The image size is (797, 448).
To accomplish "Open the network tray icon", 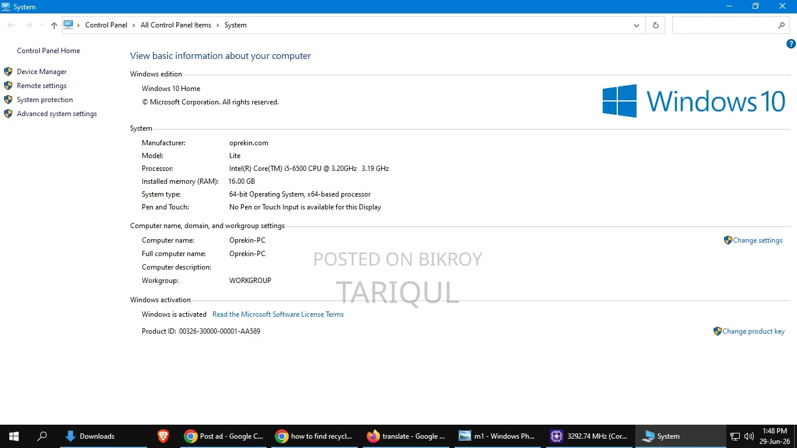I will coord(735,436).
